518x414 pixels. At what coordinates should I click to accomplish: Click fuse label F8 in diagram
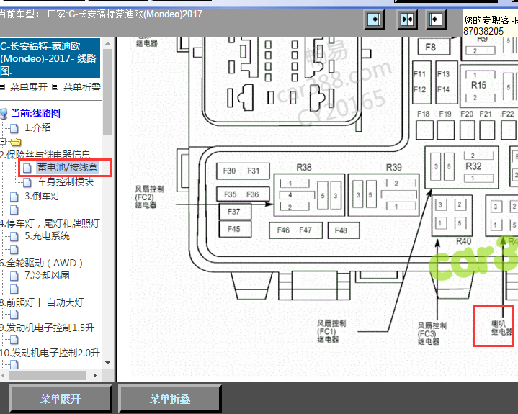point(430,48)
